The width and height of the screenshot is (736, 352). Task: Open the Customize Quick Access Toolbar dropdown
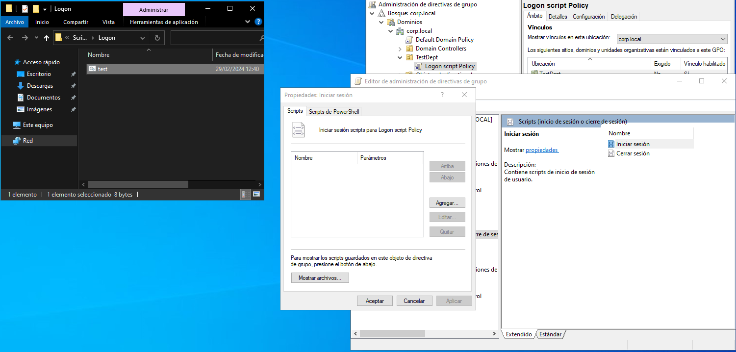coord(45,9)
